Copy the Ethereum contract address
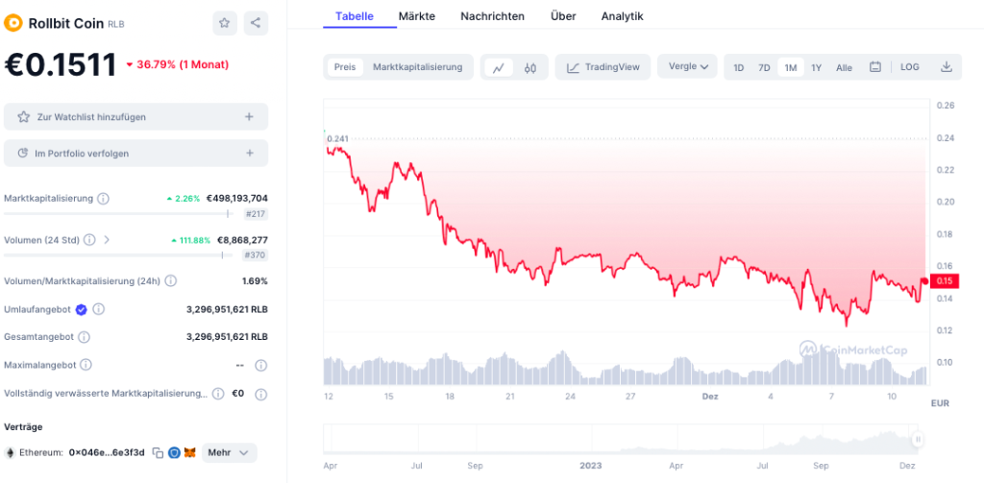Screen dimensions: 984x483 [x=159, y=452]
